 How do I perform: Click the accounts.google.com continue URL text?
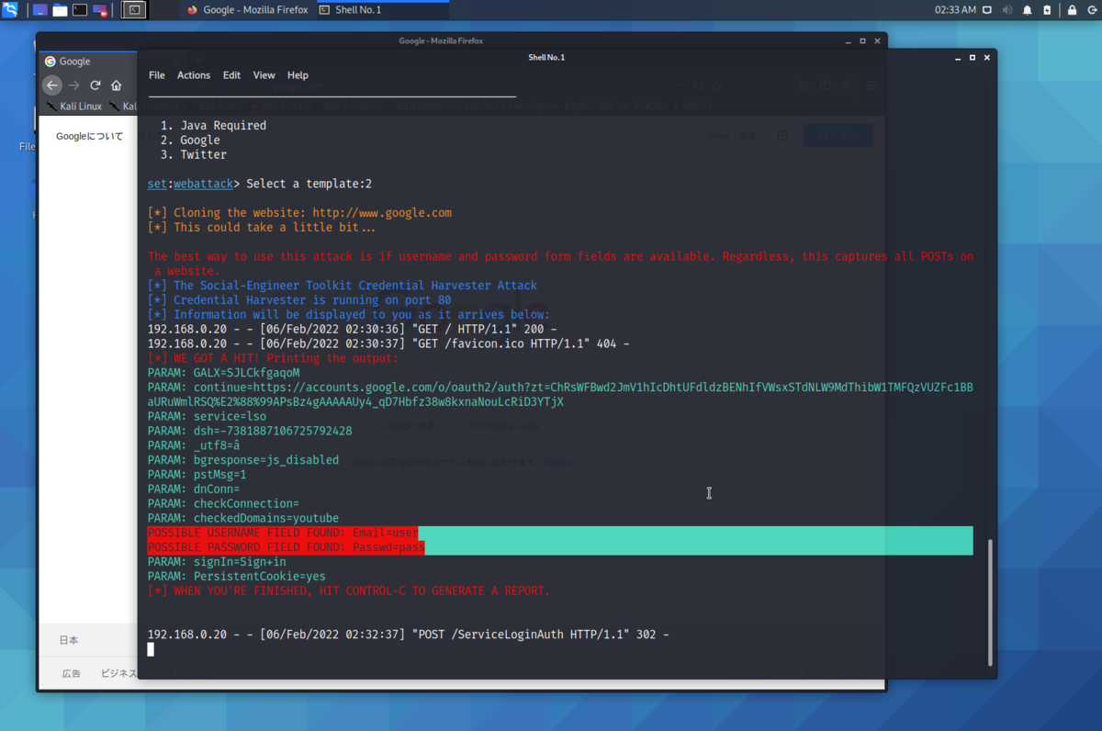coord(560,395)
